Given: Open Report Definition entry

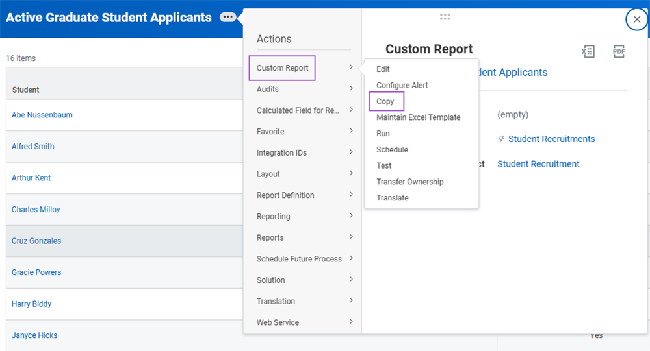Looking at the screenshot, I should (x=285, y=195).
